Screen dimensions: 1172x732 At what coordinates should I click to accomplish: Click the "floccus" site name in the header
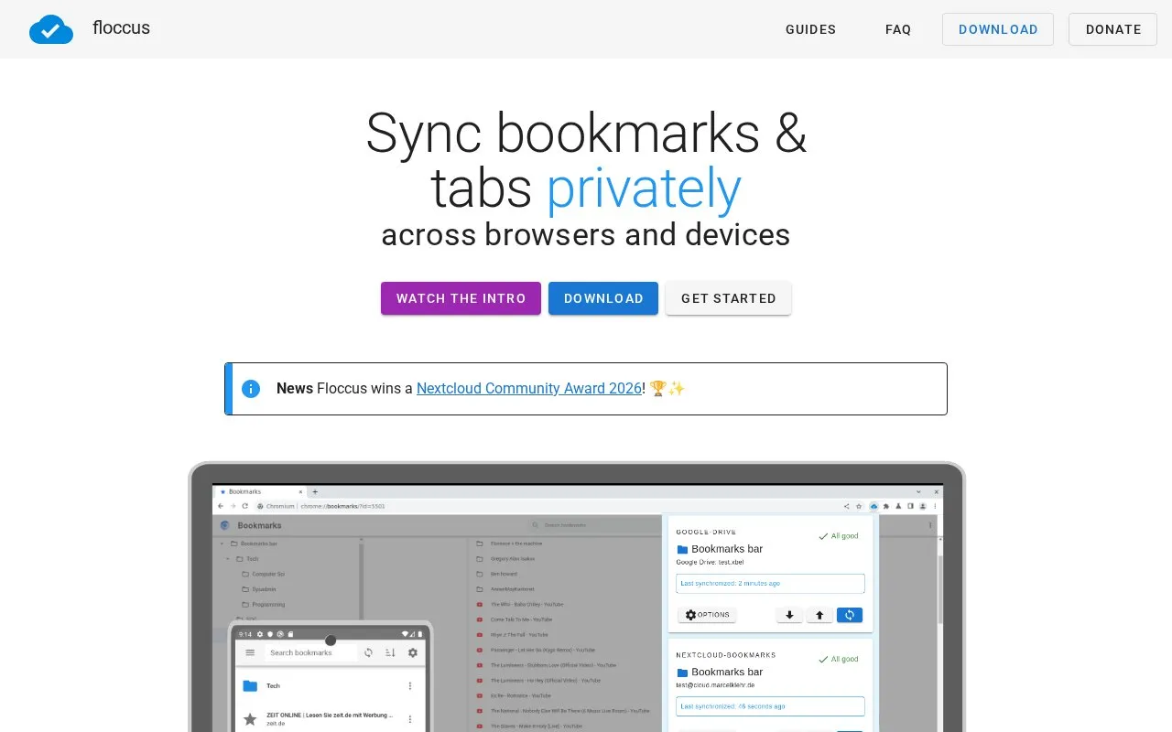coord(121,28)
